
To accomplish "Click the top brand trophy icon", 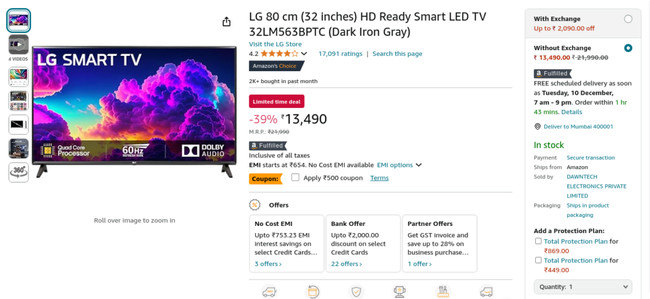I will (400, 291).
